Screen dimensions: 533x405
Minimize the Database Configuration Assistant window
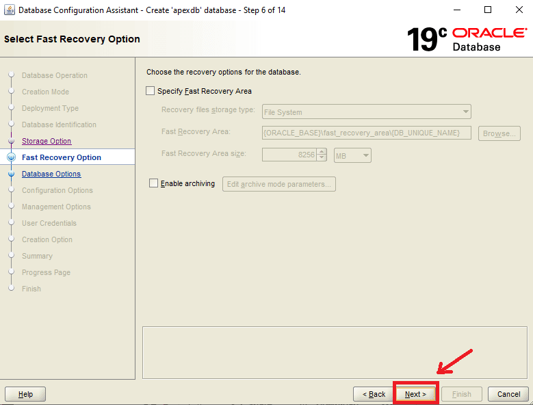pos(456,10)
